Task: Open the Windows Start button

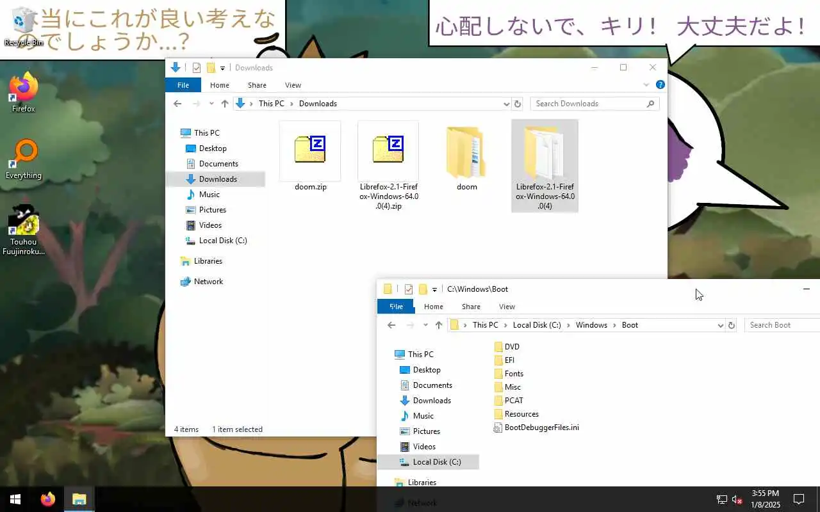Action: click(x=15, y=499)
